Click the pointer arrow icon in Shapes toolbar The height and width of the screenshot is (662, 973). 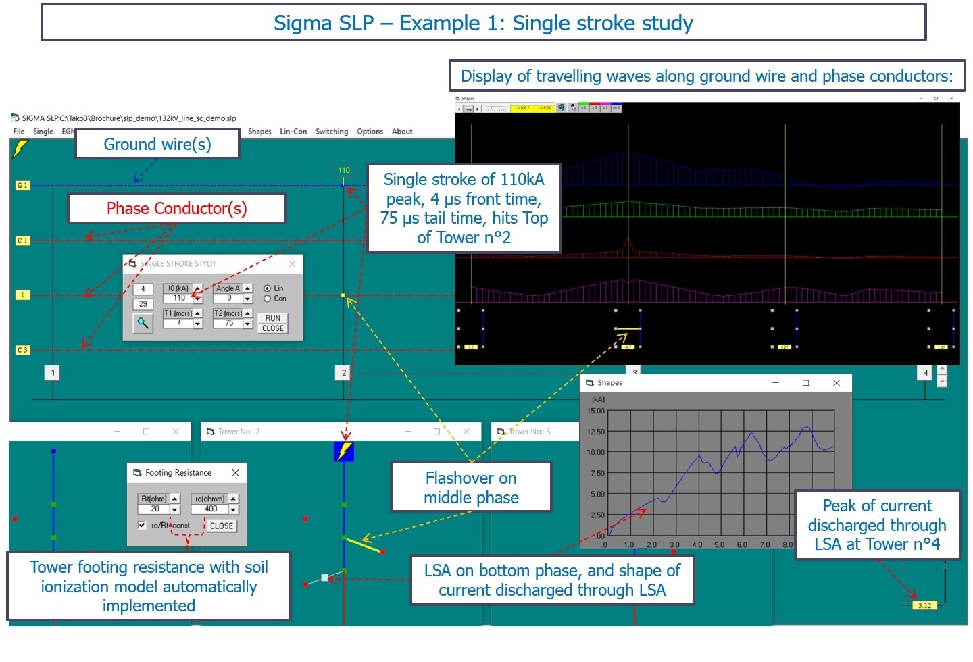click(x=574, y=107)
